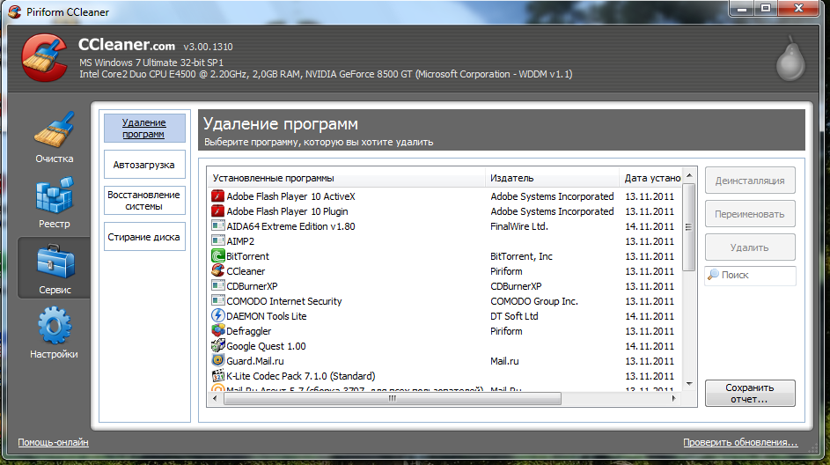Image resolution: width=830 pixels, height=465 pixels.
Task: Select COMODO Internet Security entry name
Action: [x=284, y=301]
